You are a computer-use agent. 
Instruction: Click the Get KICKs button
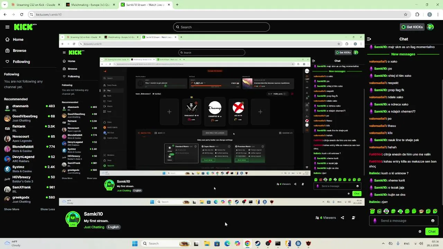(412, 27)
